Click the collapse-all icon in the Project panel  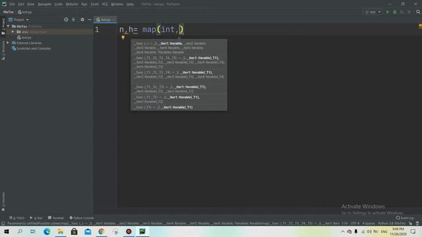tap(73, 20)
